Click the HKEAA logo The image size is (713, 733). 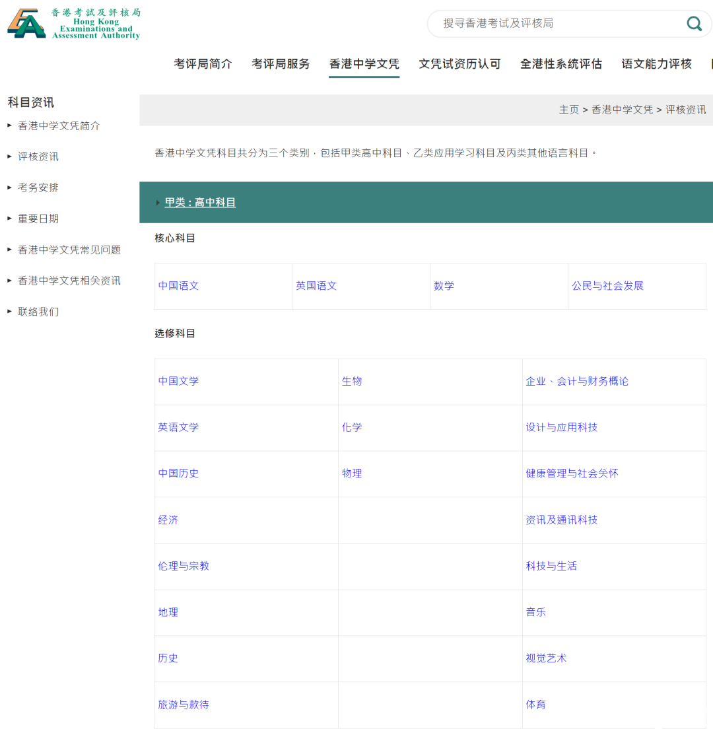click(74, 23)
